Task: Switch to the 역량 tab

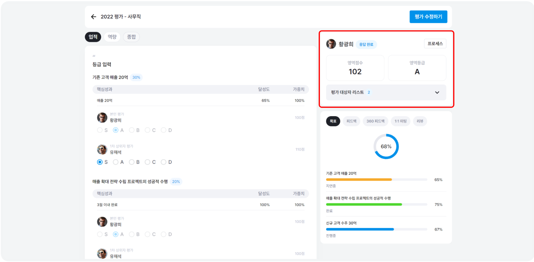Action: point(112,37)
